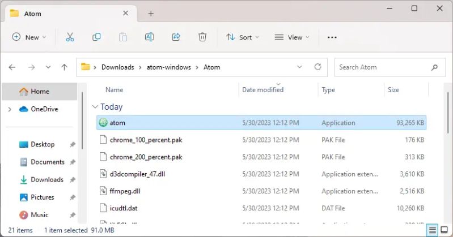Open recent locations dropdown chevron
This screenshot has height=237, width=453.
(48, 67)
